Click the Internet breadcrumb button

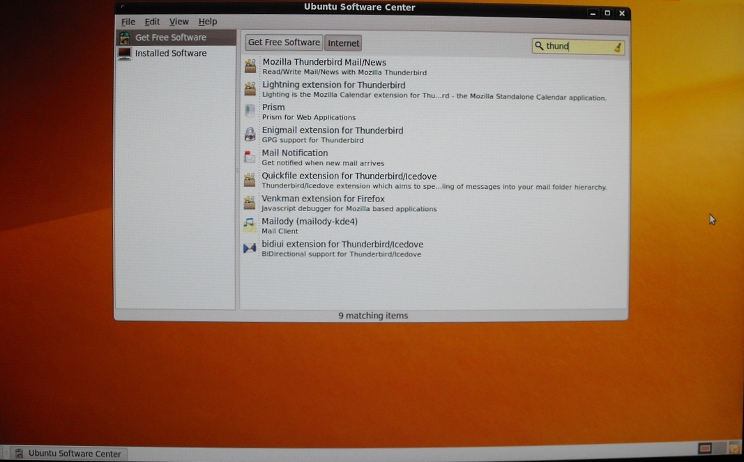344,43
